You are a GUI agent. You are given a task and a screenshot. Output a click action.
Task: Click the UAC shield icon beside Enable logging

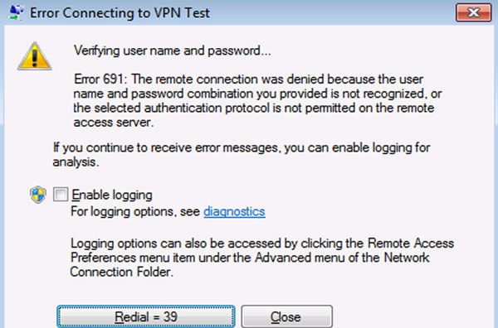coord(38,195)
